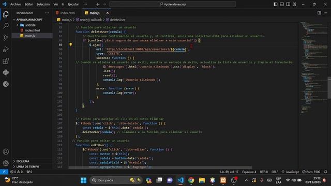Expand the .vscode folder
Image resolution: width=331 pixels, height=186 pixels.
click(31, 25)
